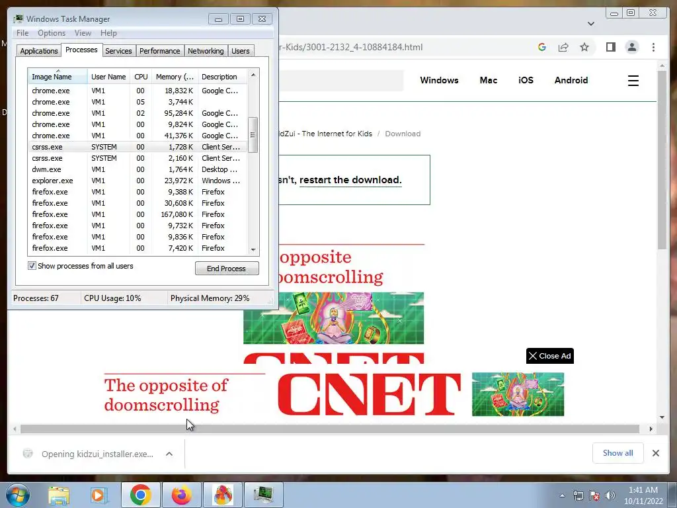677x508 pixels.
Task: Click the Task Manager title bar icon
Action: coord(18,19)
